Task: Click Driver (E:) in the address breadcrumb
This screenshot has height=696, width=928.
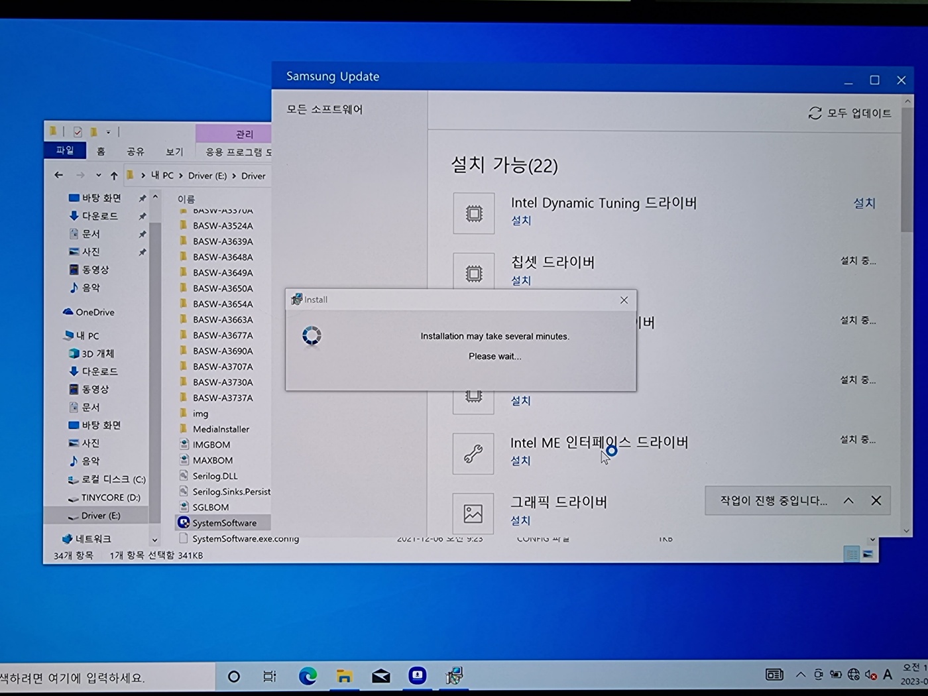Action: [x=207, y=176]
